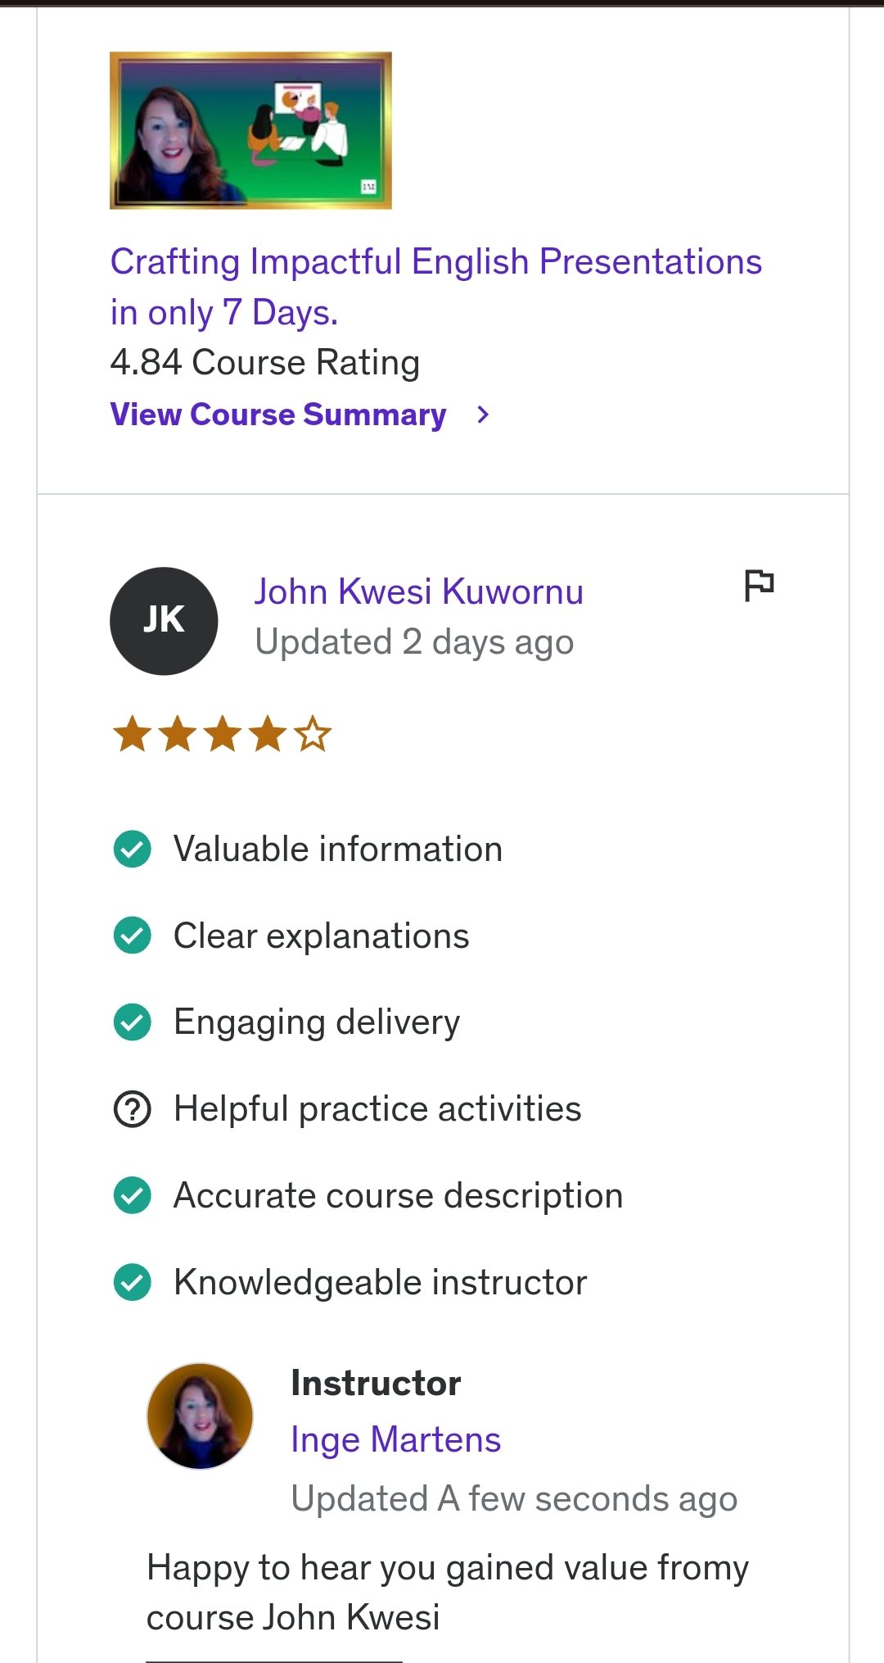884x1663 pixels.
Task: Click the JK reviewer avatar circle
Action: [x=164, y=621]
